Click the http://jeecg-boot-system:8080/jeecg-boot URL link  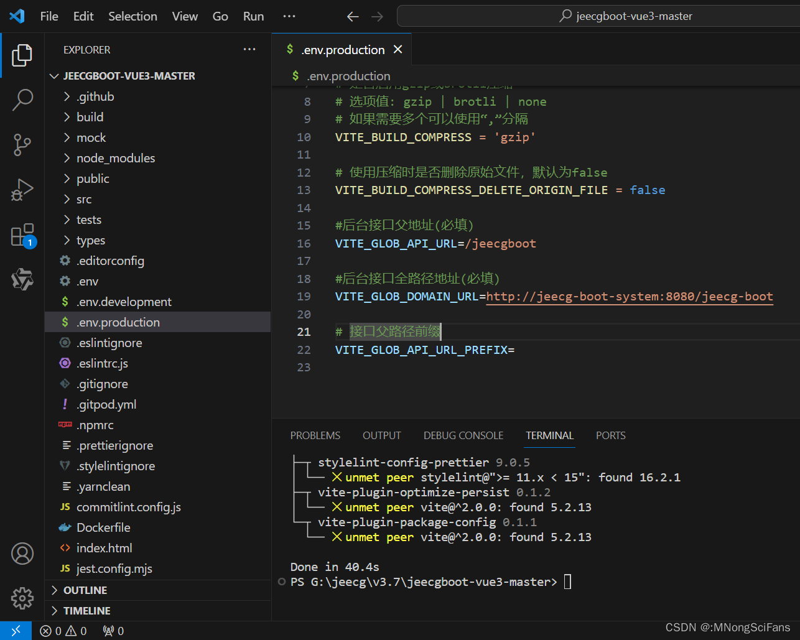click(630, 296)
